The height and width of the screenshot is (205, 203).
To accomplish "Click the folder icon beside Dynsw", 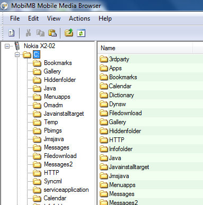I will (x=104, y=104).
